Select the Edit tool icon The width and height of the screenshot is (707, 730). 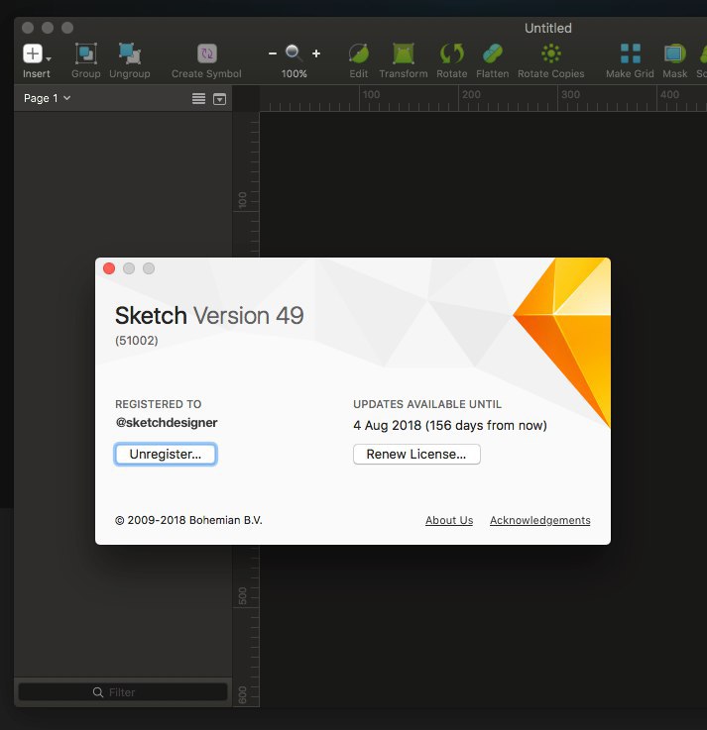pyautogui.click(x=359, y=53)
